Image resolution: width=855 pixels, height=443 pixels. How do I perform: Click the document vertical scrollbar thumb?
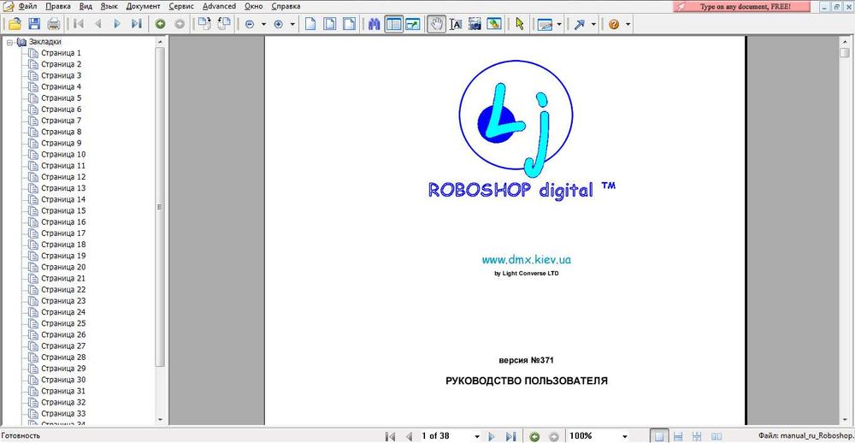(x=845, y=52)
